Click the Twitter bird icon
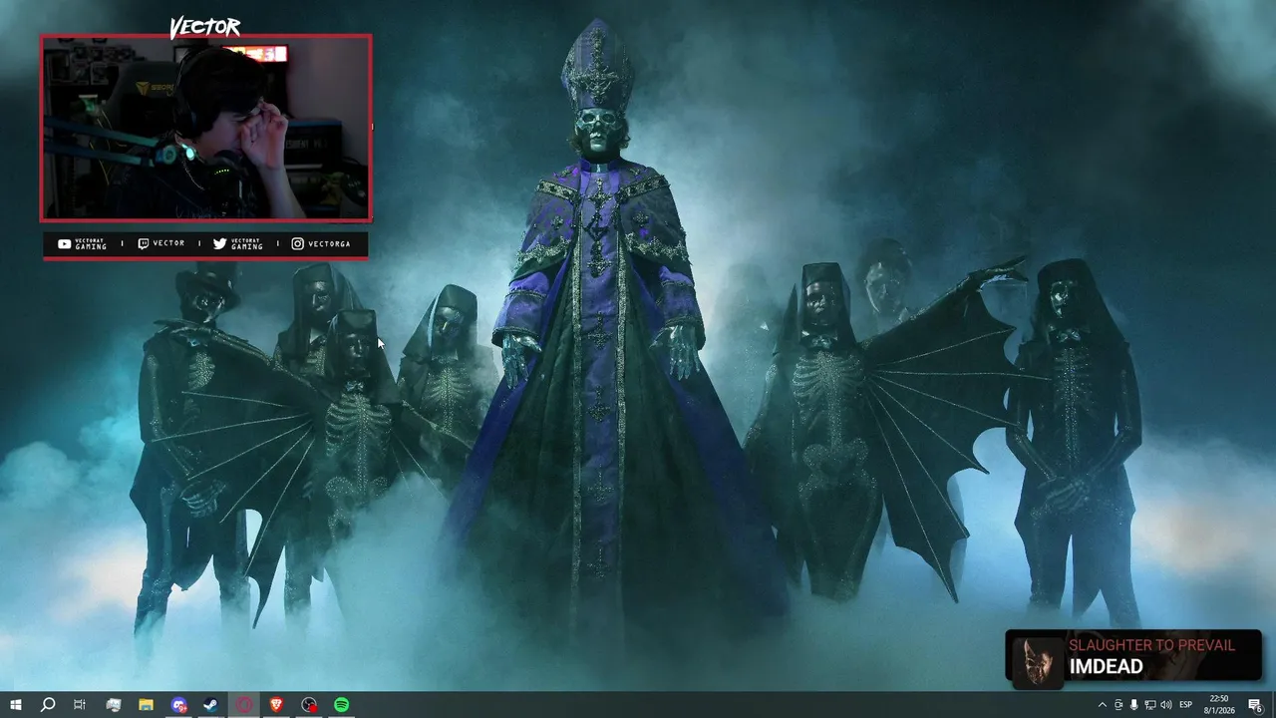 tap(219, 243)
